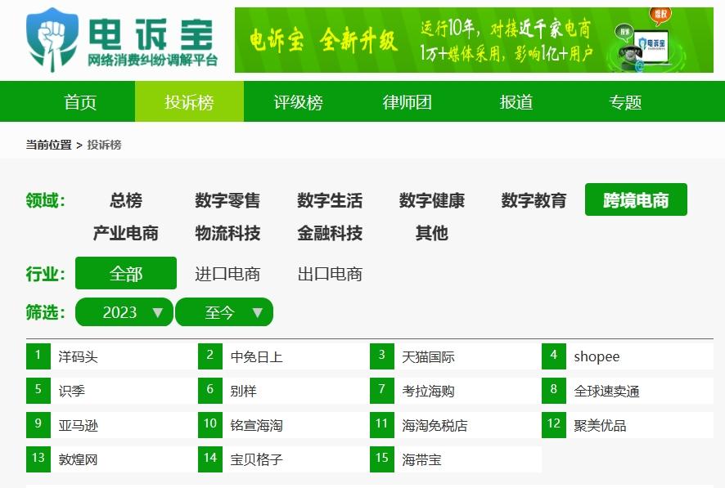Viewport: 725px width, 488px height.
Task: Open ranked entry 敦煌网
Action: point(78,459)
